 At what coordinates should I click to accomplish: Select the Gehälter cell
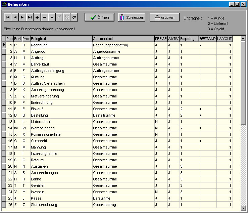click(x=61, y=185)
